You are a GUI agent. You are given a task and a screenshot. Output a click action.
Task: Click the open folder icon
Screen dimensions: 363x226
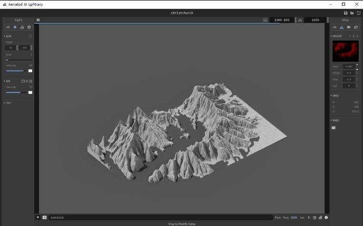(352, 13)
